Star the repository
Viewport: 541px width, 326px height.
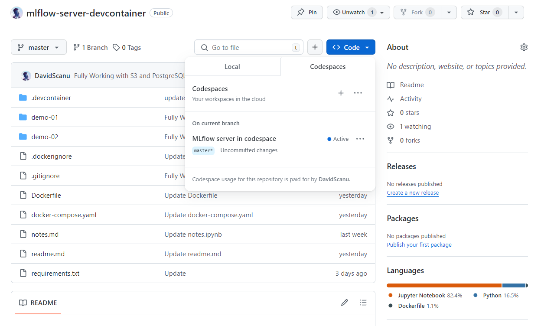click(x=484, y=13)
